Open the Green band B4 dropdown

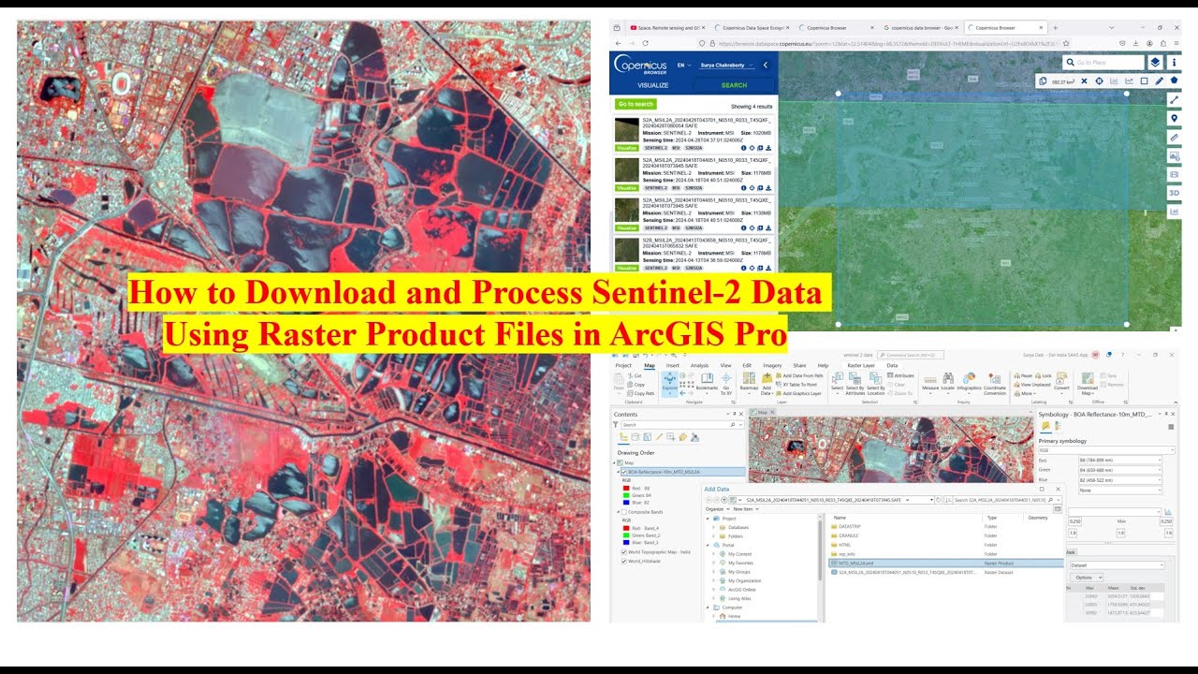click(1119, 470)
